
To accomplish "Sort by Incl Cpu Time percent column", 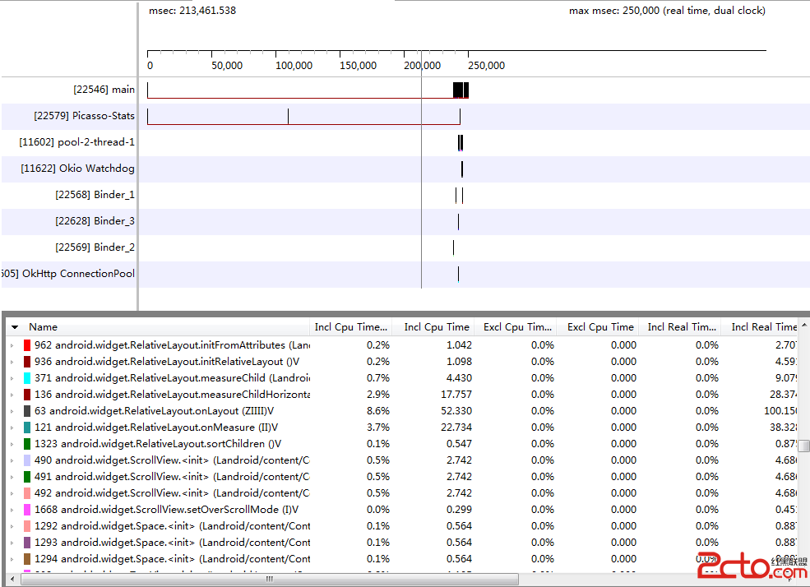I will [x=351, y=327].
